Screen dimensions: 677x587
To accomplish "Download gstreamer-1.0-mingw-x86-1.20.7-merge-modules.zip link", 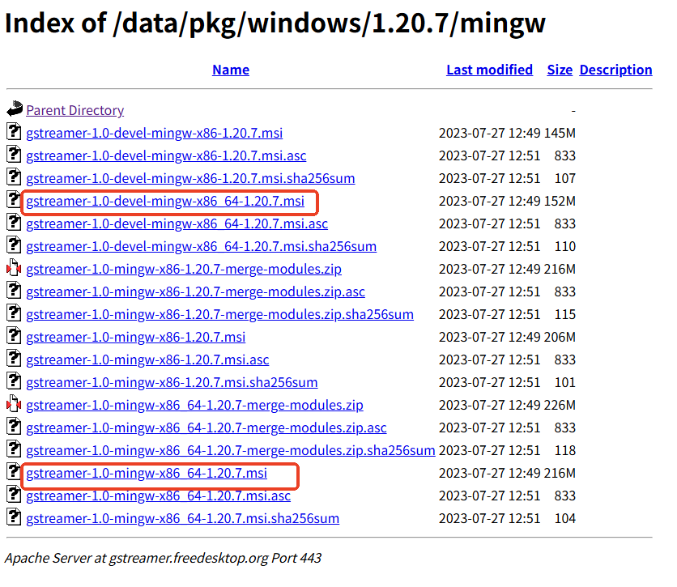I will pos(184,269).
